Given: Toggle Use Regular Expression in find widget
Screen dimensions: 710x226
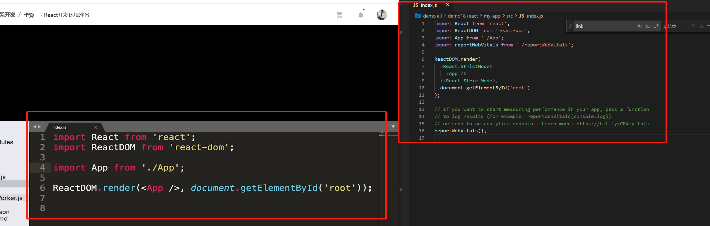Looking at the screenshot, I should point(656,26).
